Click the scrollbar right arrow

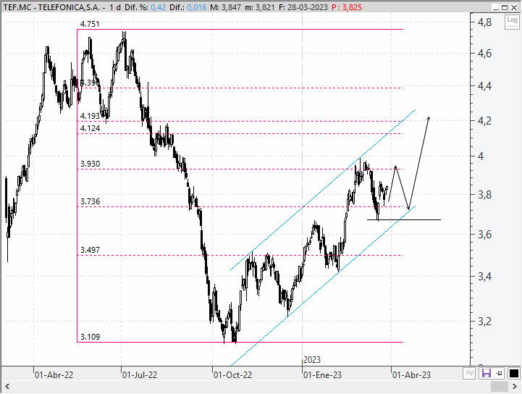click(x=515, y=387)
